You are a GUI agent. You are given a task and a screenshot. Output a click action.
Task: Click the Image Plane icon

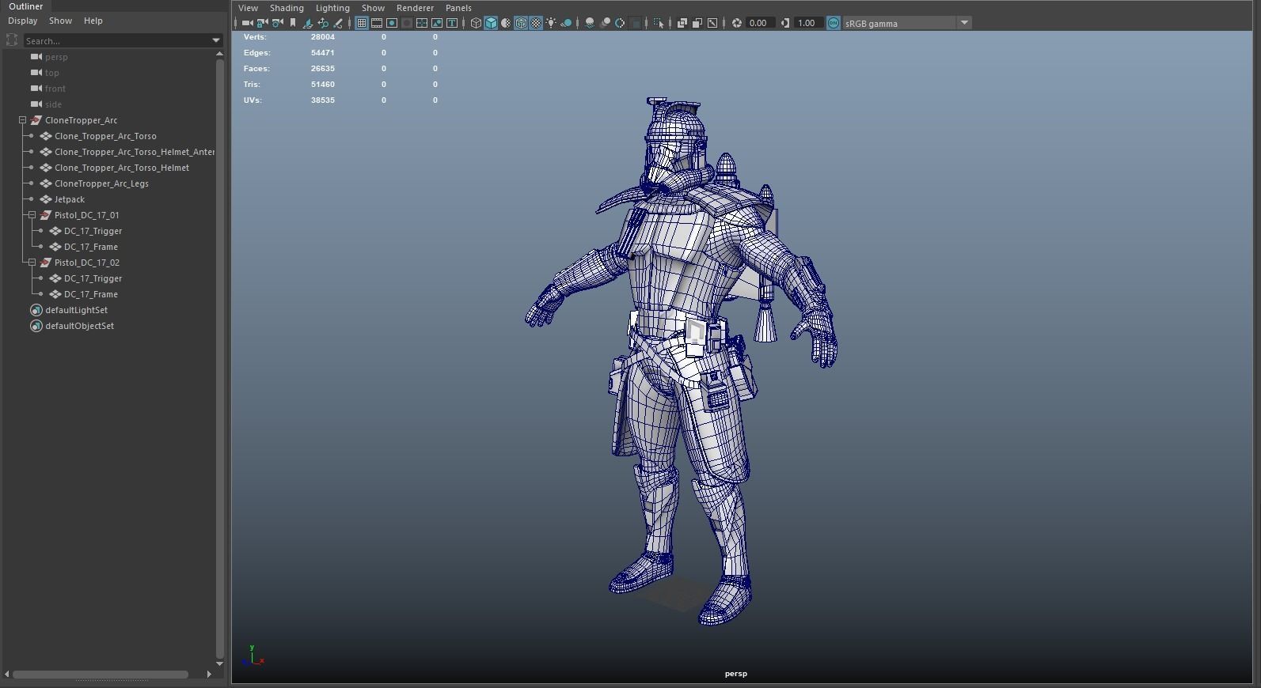308,23
